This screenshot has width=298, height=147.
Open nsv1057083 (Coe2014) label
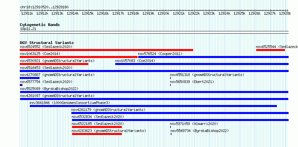(135, 61)
